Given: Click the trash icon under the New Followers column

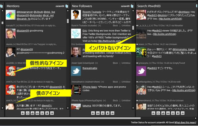Looking at the screenshot, I should pyautogui.click(x=107, y=113).
